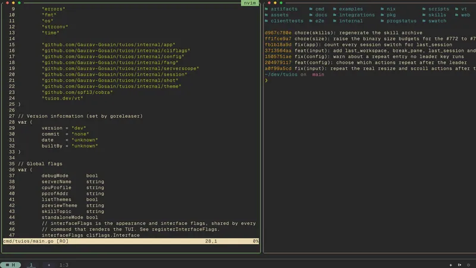Click the "github.com/spf13/cobra" import line
476x268 pixels.
coord(77,92)
